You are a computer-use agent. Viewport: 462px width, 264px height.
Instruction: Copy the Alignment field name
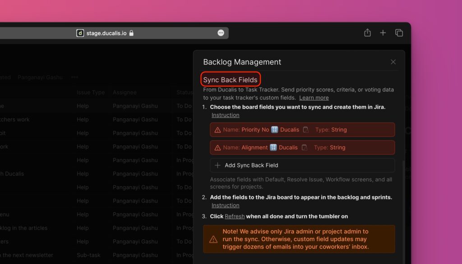pos(305,147)
